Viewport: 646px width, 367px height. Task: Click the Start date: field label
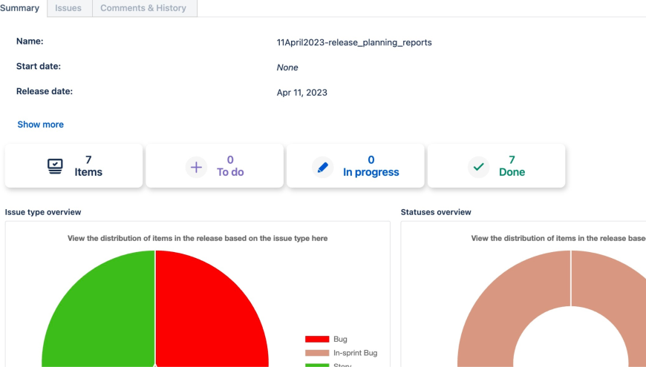[39, 66]
